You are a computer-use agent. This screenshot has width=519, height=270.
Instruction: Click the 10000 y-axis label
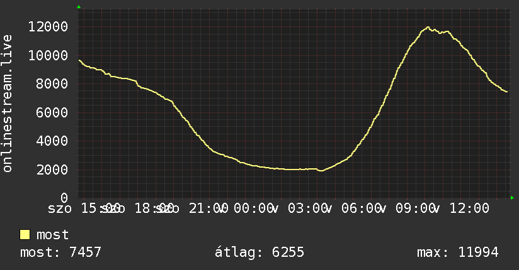point(48,55)
